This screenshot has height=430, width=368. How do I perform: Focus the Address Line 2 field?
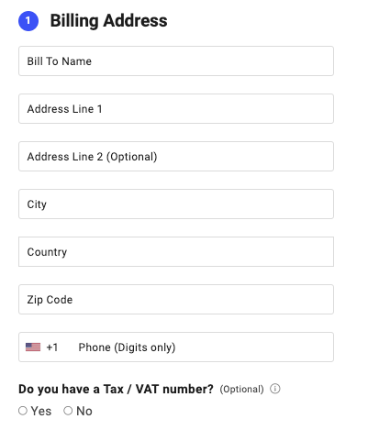[x=176, y=156]
